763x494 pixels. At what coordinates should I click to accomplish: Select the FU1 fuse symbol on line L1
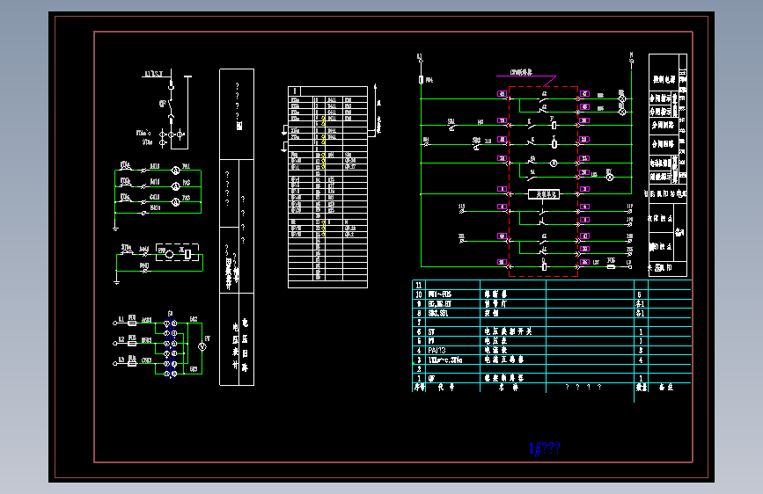(x=132, y=322)
